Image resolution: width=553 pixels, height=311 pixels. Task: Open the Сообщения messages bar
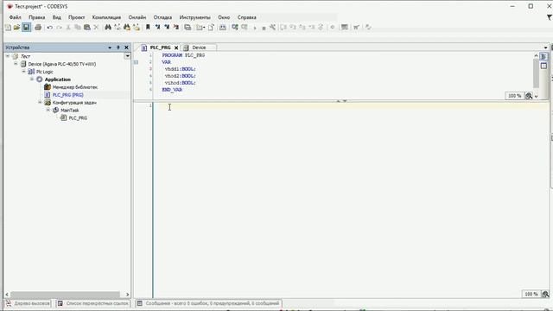(x=208, y=303)
